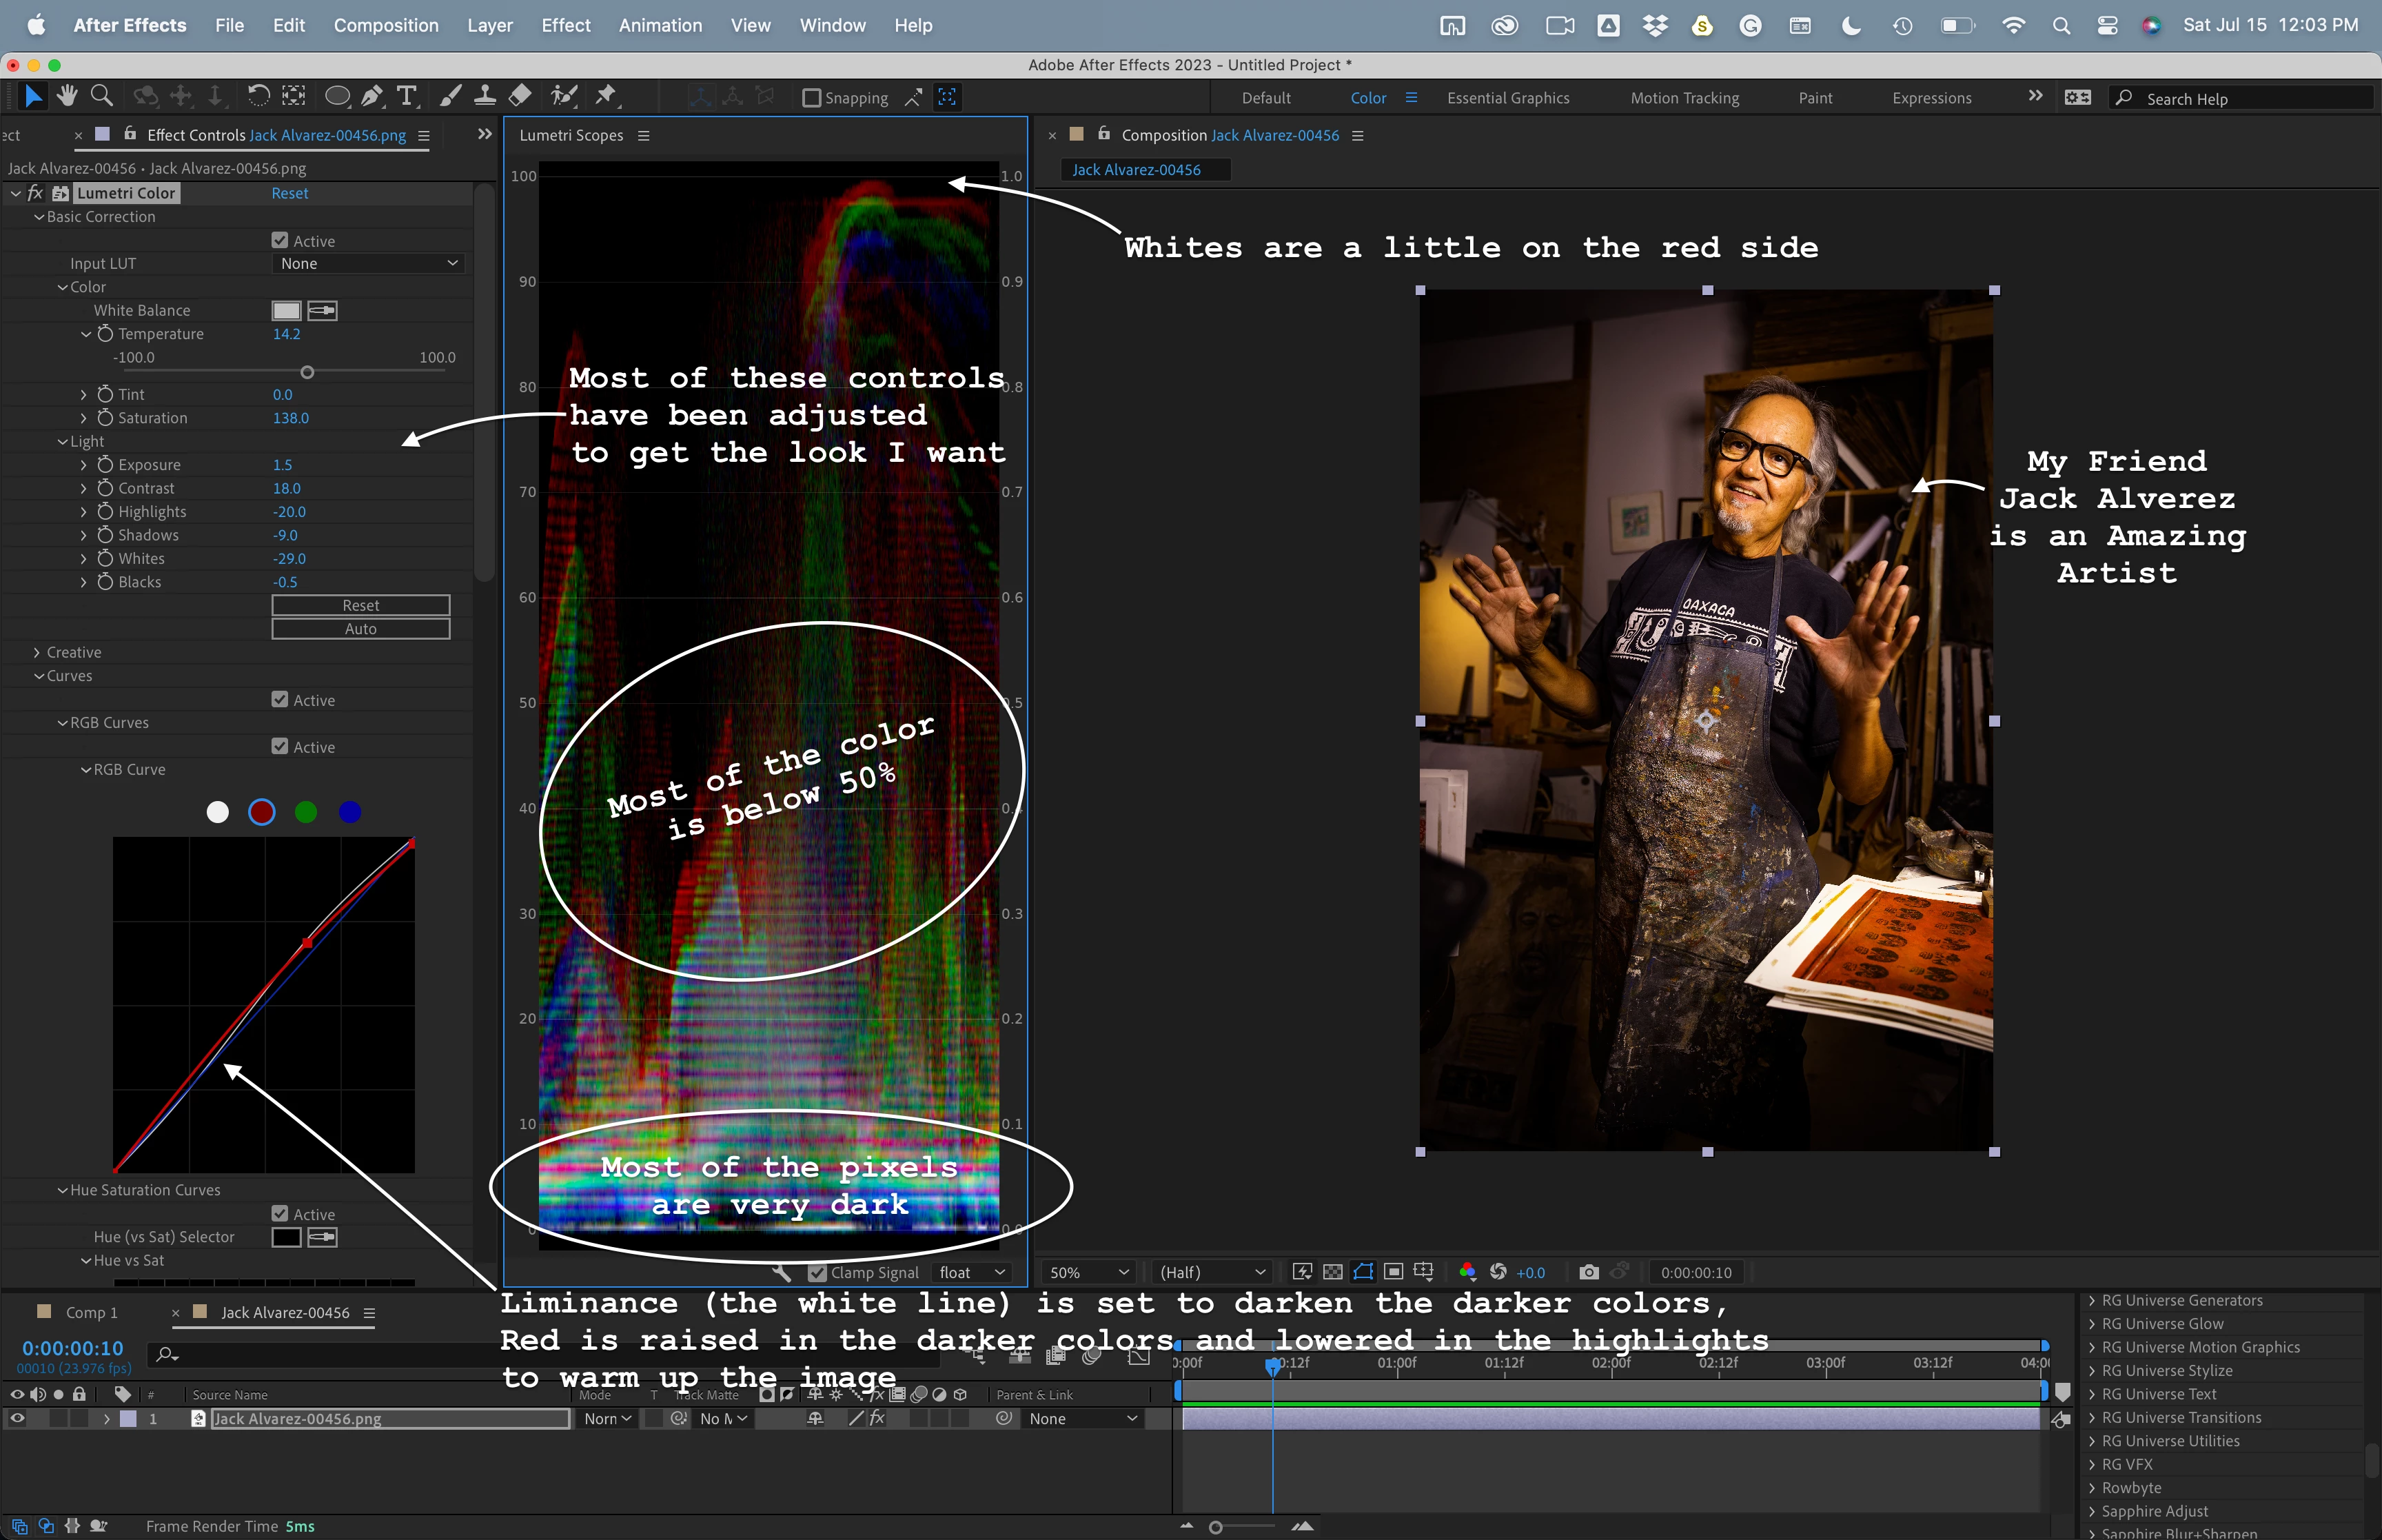Take a snapshot with camera icon
The width and height of the screenshot is (2382, 1540).
click(1588, 1272)
